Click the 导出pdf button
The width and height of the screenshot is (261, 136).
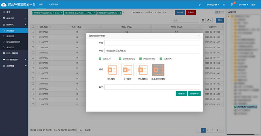click(181, 94)
